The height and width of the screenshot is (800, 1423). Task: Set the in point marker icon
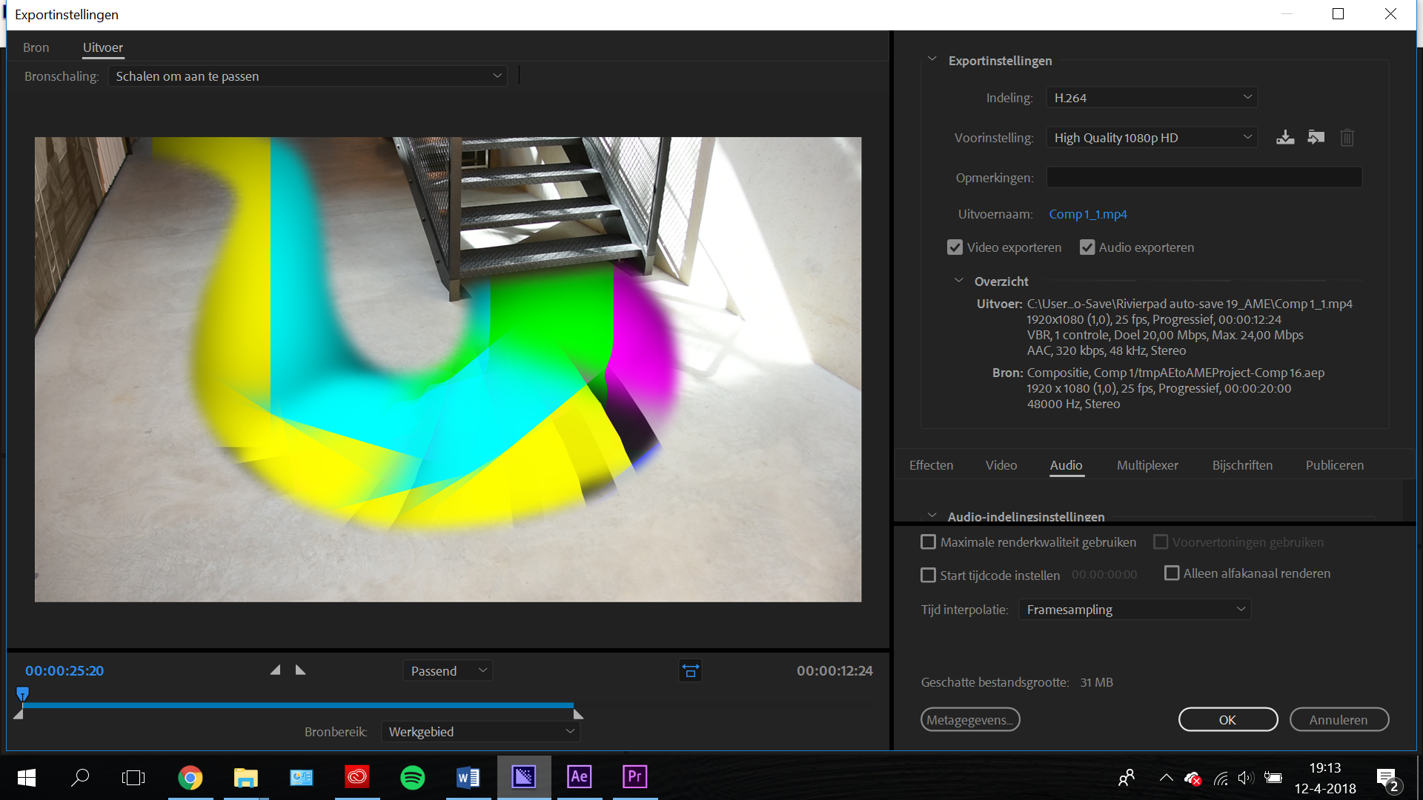[x=274, y=669]
